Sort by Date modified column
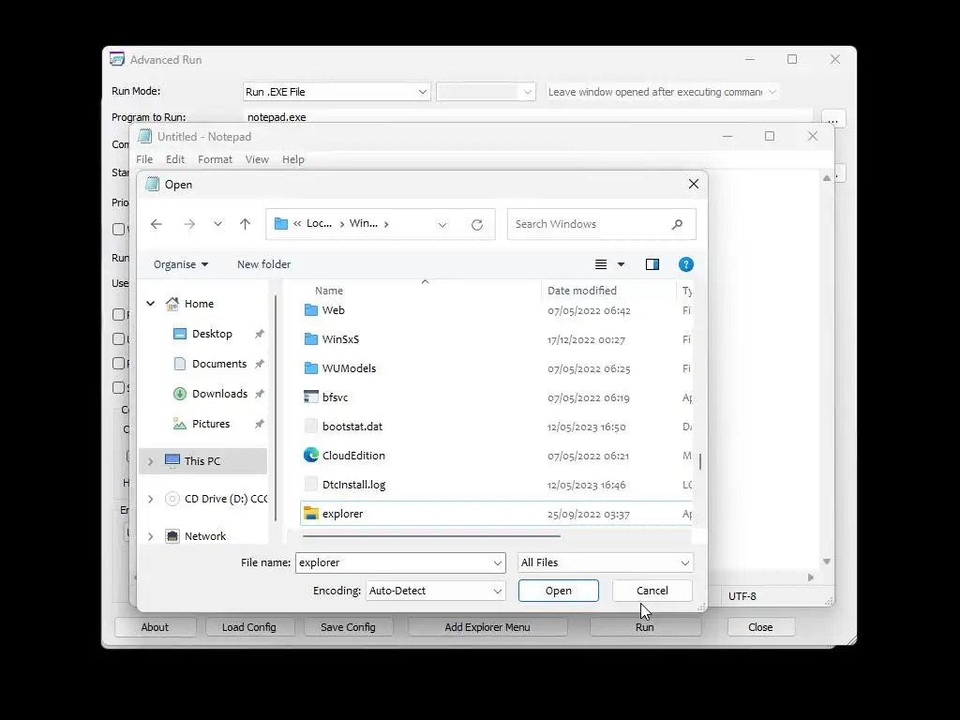The image size is (960, 720). pyautogui.click(x=581, y=291)
